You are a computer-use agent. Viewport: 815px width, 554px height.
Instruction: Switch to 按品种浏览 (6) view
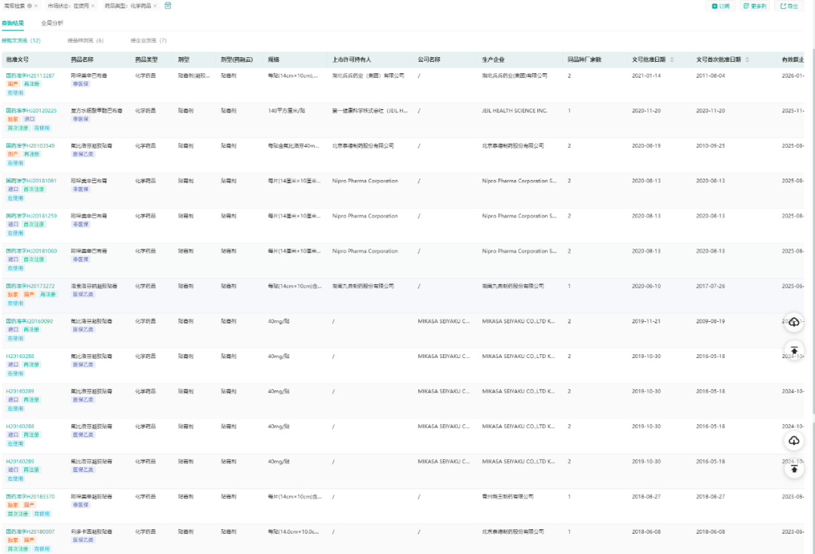(85, 41)
